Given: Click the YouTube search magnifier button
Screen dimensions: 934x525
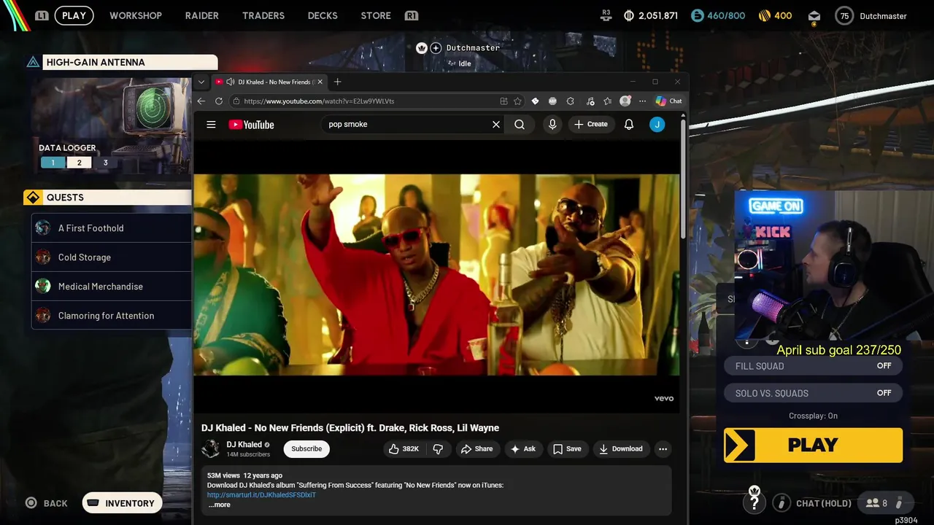Looking at the screenshot, I should (520, 125).
